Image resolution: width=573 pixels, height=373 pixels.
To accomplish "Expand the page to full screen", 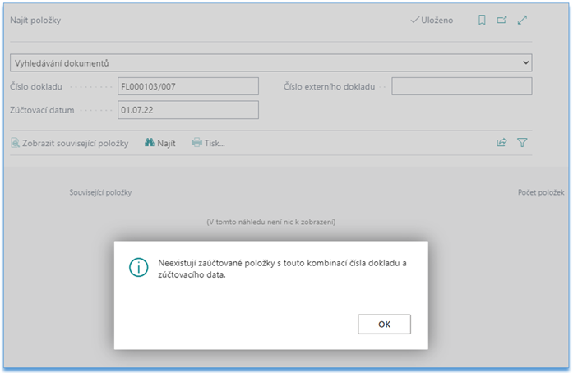I will click(x=522, y=21).
